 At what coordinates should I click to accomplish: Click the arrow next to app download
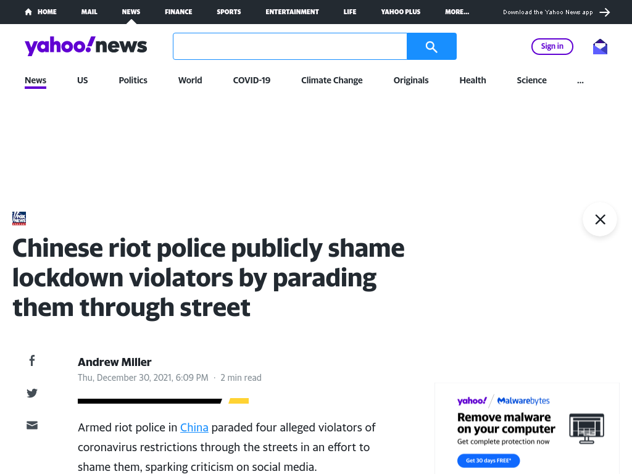[605, 12]
